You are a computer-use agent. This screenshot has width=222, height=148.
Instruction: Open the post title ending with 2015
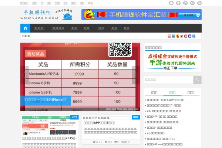(50, 138)
